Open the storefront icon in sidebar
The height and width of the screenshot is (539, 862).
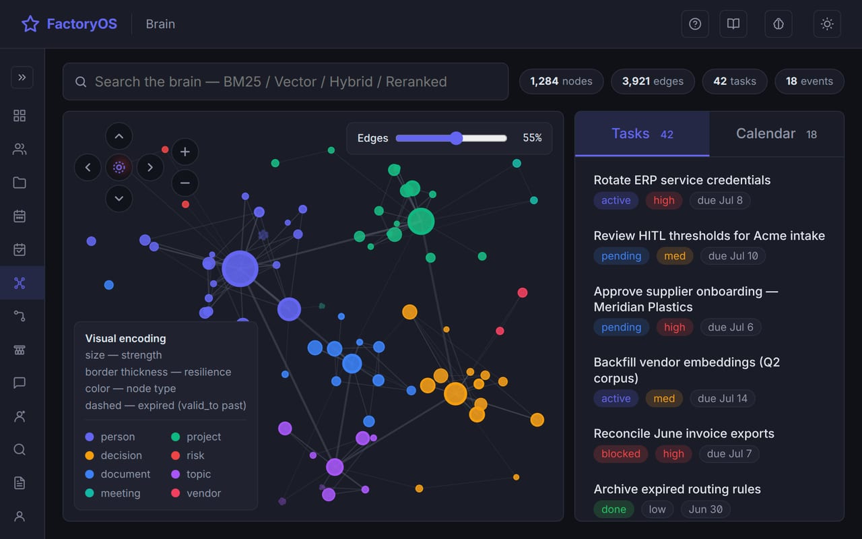tap(20, 350)
